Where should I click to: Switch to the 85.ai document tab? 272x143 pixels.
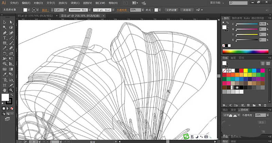coord(36,16)
